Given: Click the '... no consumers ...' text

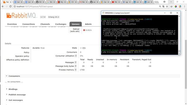Looking at the screenshot, I should click(x=14, y=82).
